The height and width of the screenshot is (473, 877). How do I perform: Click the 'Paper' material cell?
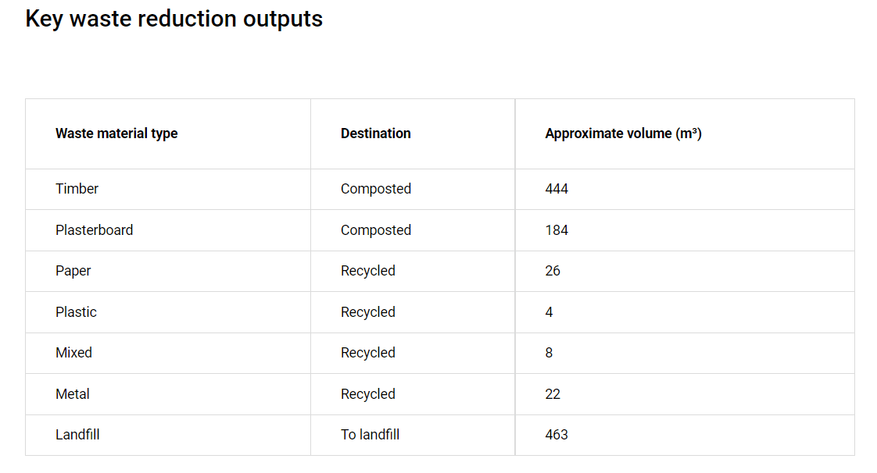point(73,271)
